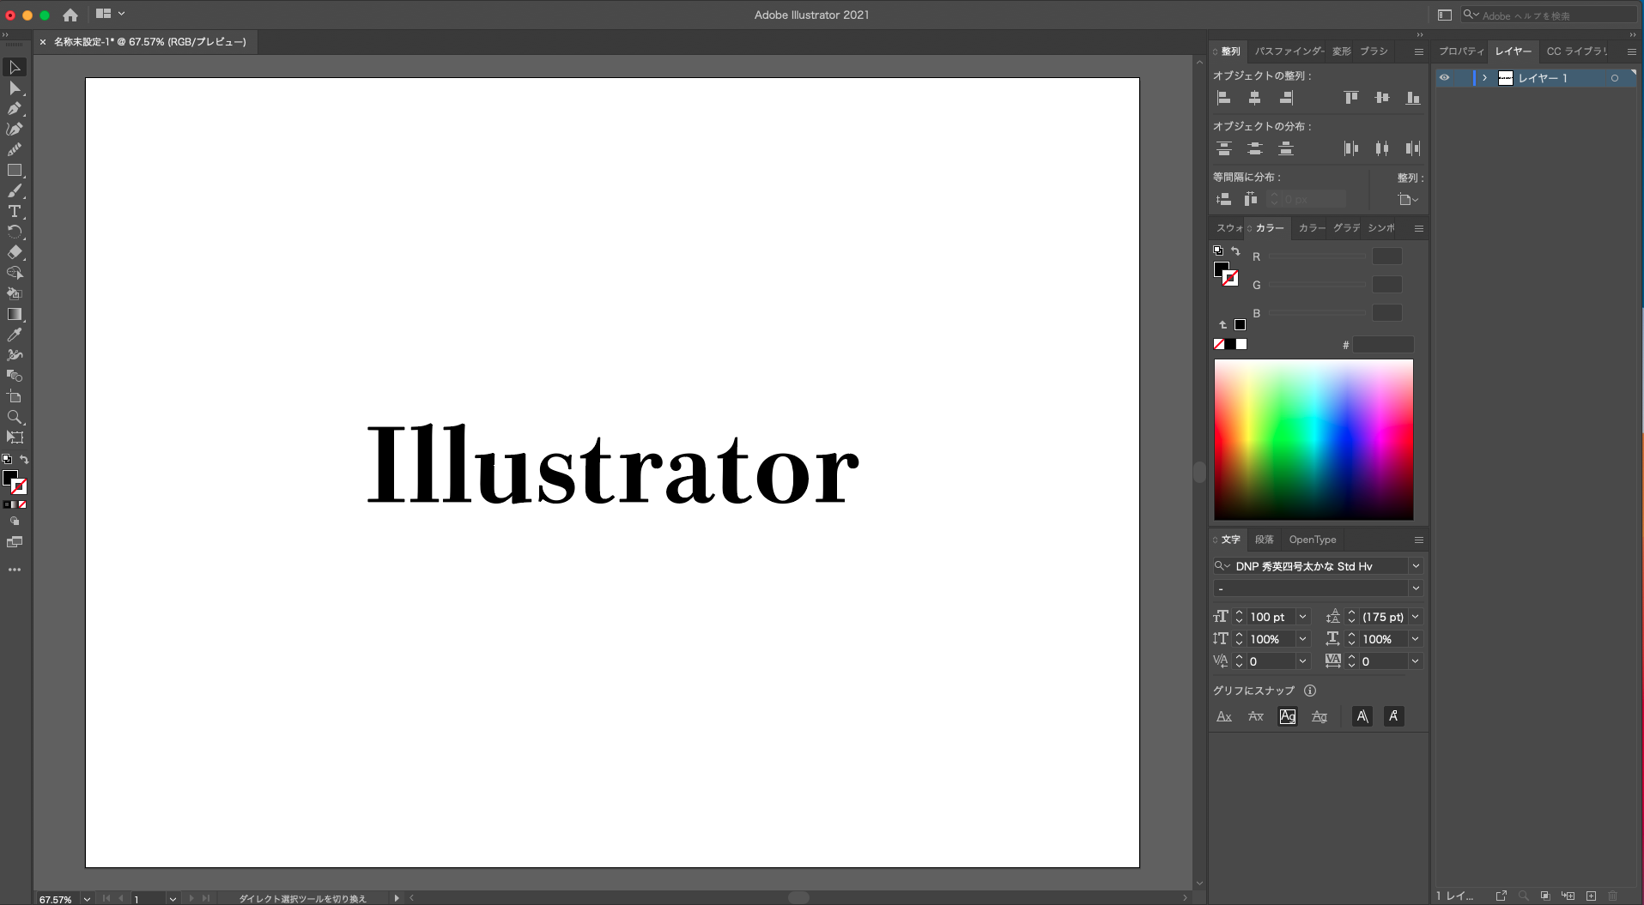Open the Align panel menu
Screen dimensions: 1644x905
point(1418,51)
